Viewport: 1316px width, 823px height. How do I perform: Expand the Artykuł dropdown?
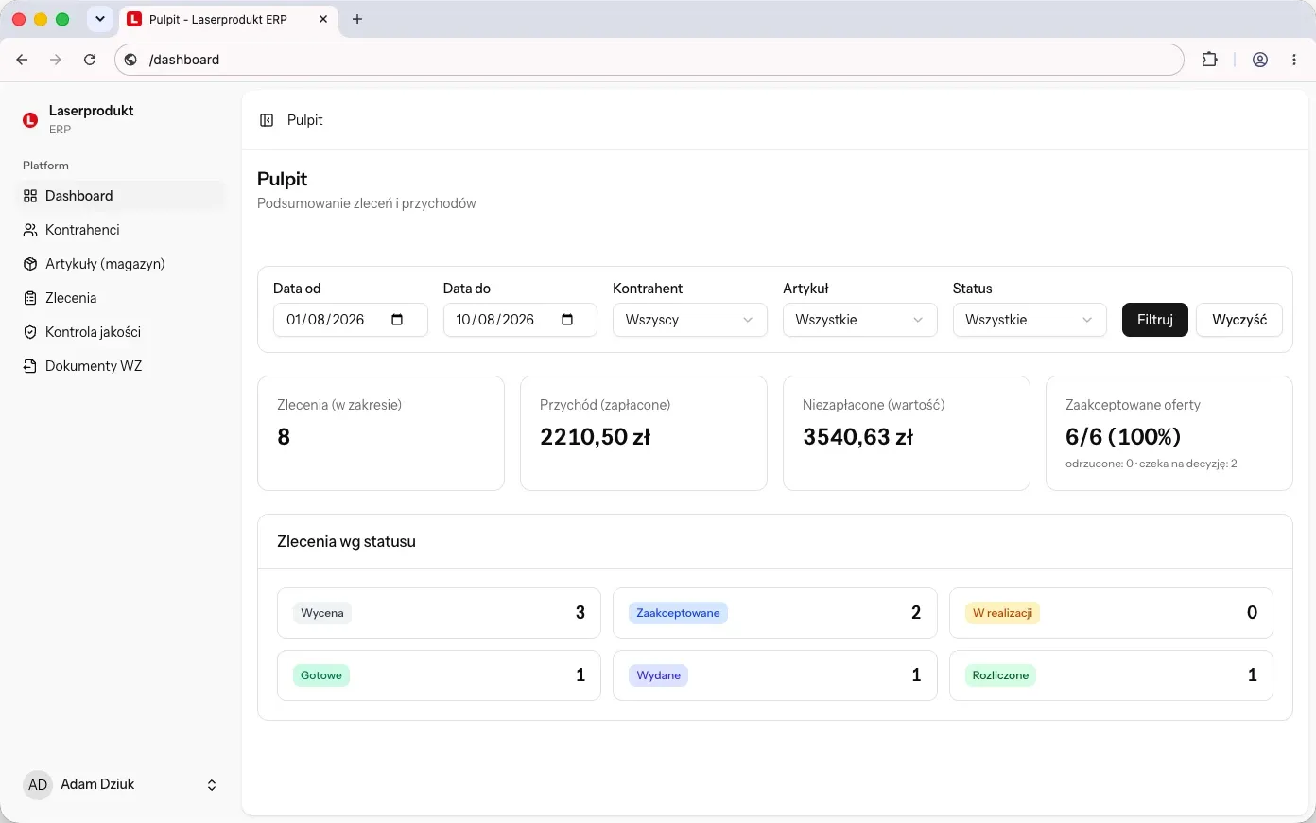coord(860,320)
